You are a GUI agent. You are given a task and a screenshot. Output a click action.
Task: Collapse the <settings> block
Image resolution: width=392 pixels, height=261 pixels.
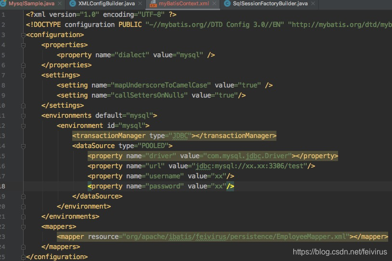coord(23,75)
